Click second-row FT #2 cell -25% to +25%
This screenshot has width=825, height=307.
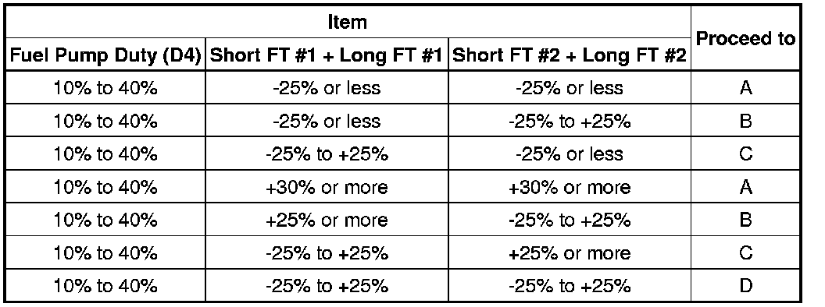tap(570, 121)
